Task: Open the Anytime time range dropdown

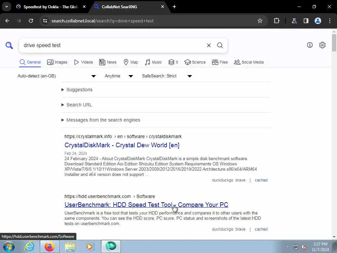Action: (x=119, y=76)
